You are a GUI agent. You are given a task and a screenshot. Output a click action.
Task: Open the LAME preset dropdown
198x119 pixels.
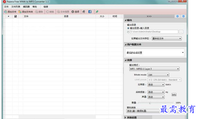164,80
